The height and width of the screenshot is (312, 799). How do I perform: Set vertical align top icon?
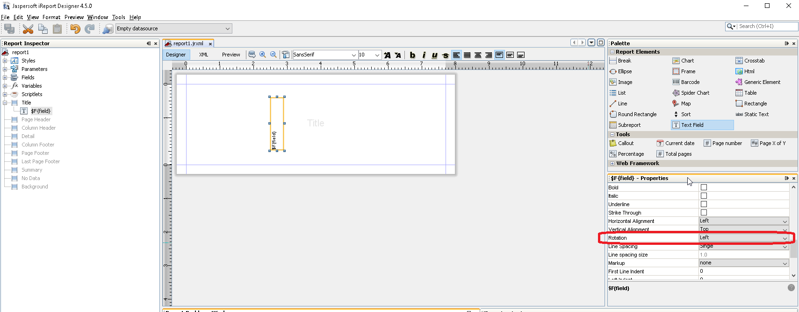[499, 55]
